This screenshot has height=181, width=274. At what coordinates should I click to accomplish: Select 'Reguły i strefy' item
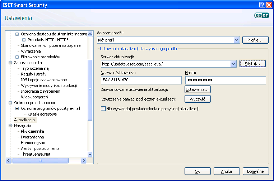[33, 74]
